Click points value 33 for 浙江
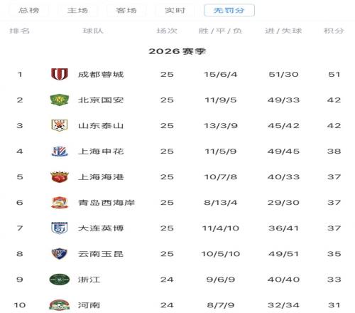 tap(334, 280)
